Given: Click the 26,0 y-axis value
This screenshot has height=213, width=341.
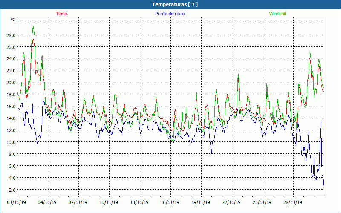Looking at the screenshot, I should coord(11,47).
